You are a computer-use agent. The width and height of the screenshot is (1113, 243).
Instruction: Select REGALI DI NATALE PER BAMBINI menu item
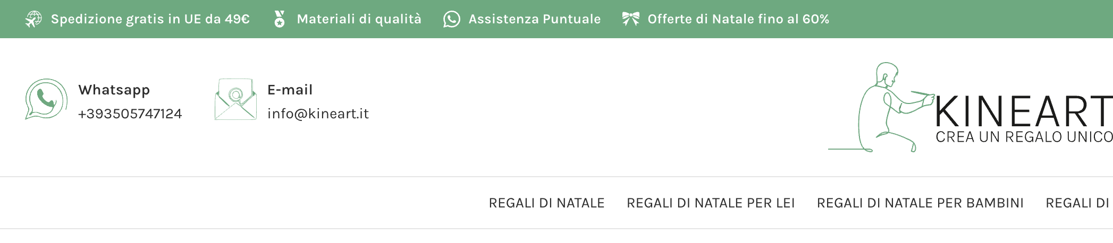[x=920, y=203]
